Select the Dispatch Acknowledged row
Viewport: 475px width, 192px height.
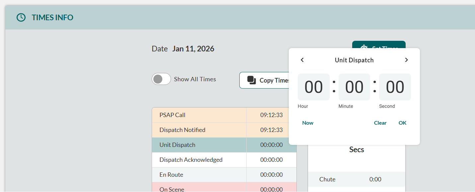point(199,160)
